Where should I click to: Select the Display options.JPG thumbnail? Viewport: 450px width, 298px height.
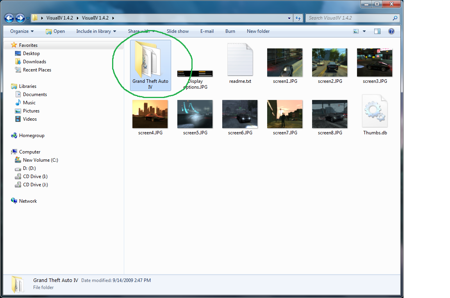click(x=195, y=74)
